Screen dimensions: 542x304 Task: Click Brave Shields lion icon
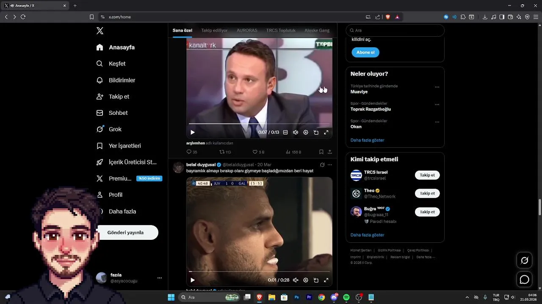[388, 17]
